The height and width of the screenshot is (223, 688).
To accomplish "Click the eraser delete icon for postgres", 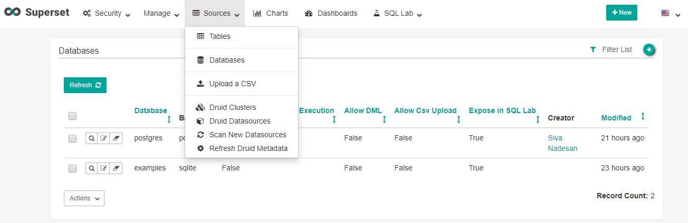I will pyautogui.click(x=116, y=138).
